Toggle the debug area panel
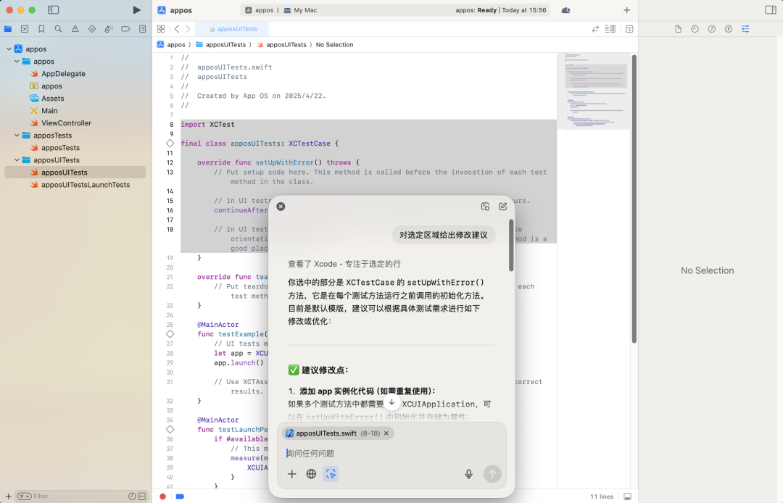The image size is (783, 503). [628, 496]
